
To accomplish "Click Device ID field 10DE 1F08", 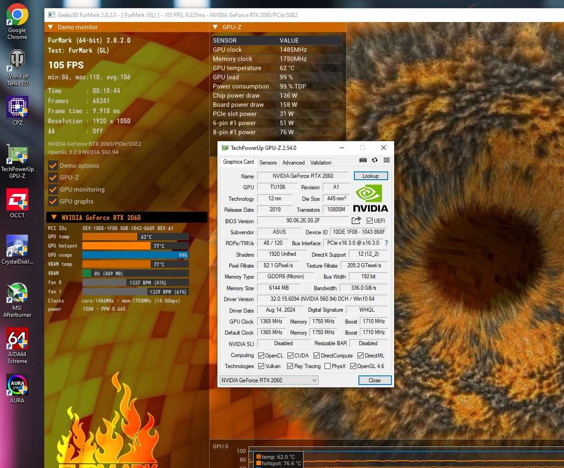I will pos(359,232).
